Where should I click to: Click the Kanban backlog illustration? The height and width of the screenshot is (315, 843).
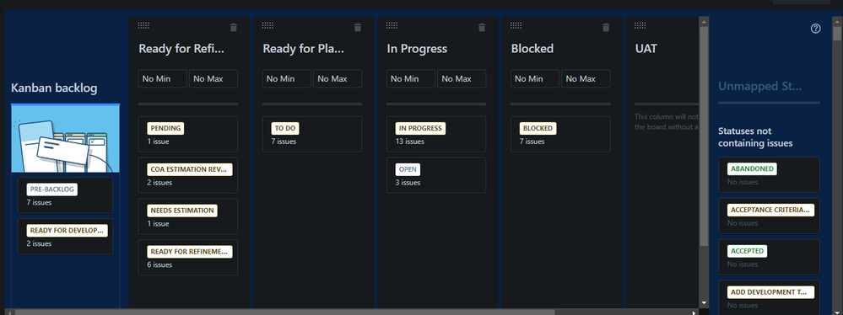[x=66, y=138]
